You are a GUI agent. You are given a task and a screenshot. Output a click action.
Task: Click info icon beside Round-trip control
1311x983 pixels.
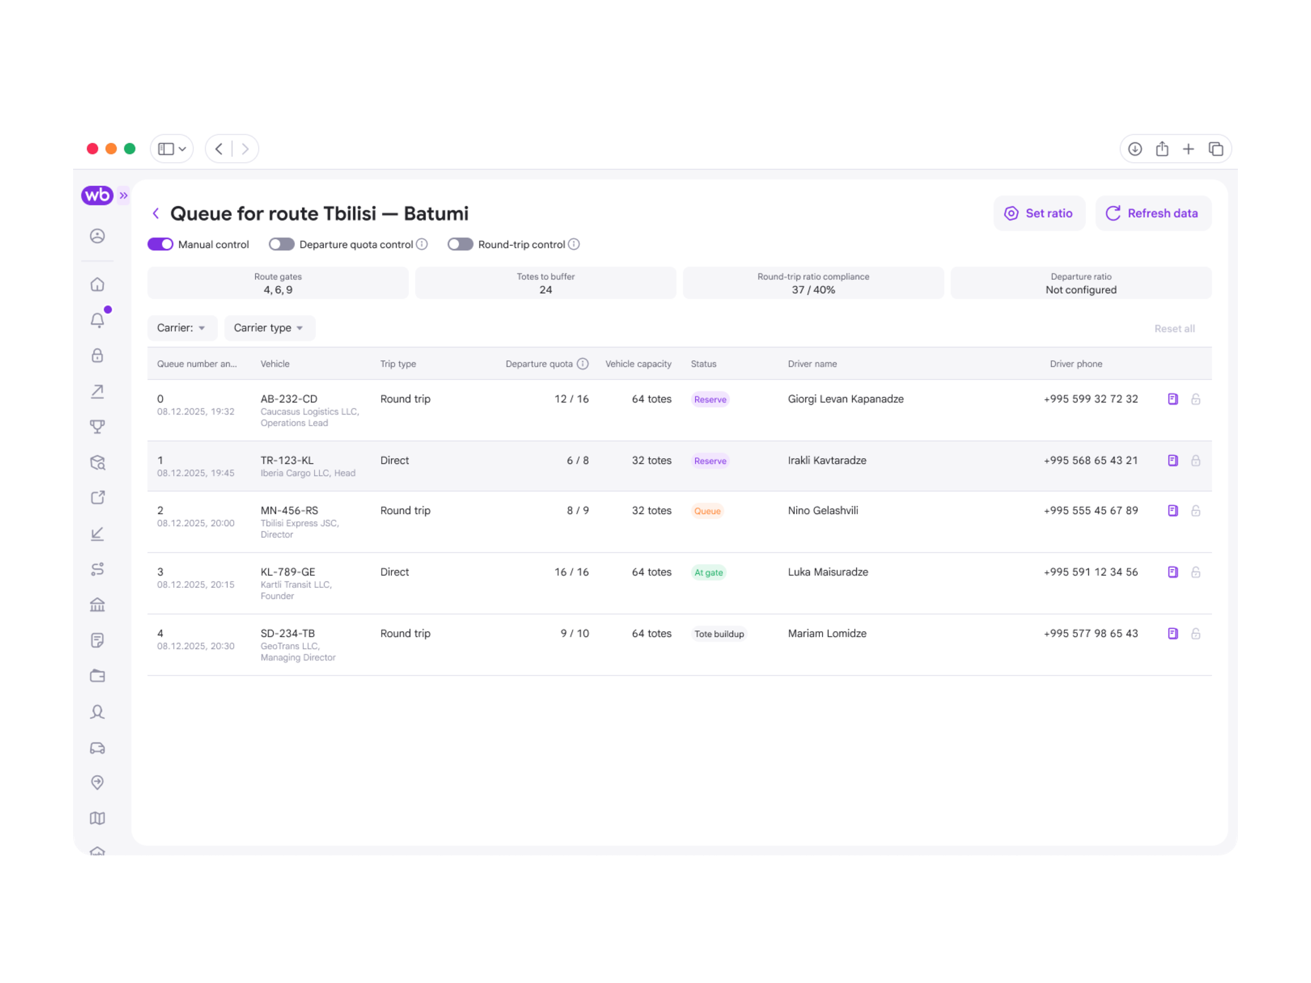(x=574, y=244)
